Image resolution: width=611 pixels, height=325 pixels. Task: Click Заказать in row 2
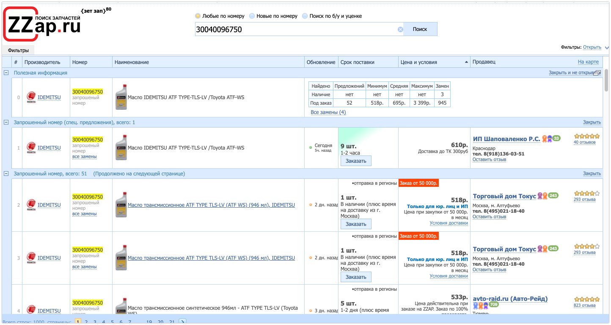coord(356,224)
